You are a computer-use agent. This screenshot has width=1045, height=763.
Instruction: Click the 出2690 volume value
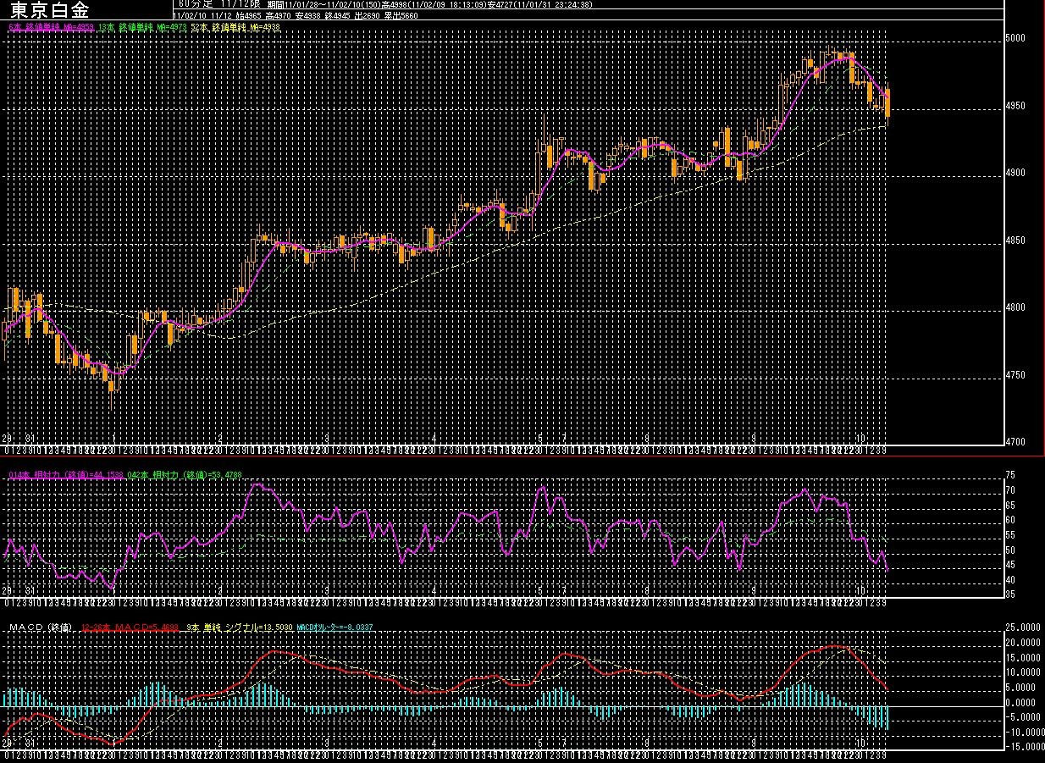368,15
